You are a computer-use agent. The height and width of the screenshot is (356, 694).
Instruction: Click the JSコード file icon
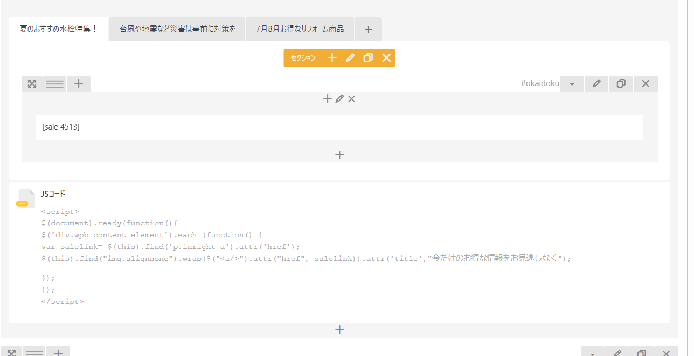pyautogui.click(x=26, y=198)
